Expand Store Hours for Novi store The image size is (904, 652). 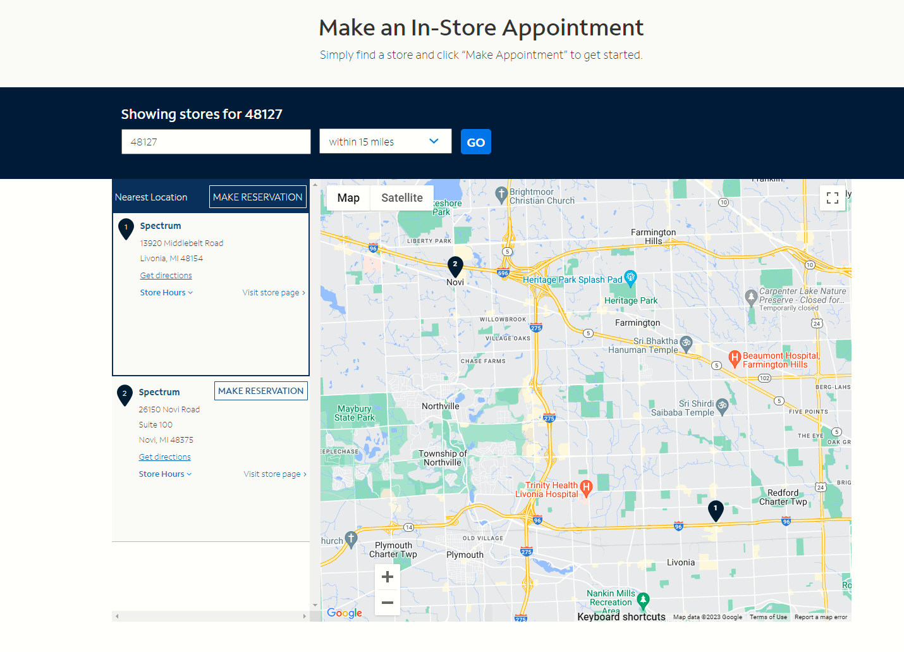click(x=165, y=474)
